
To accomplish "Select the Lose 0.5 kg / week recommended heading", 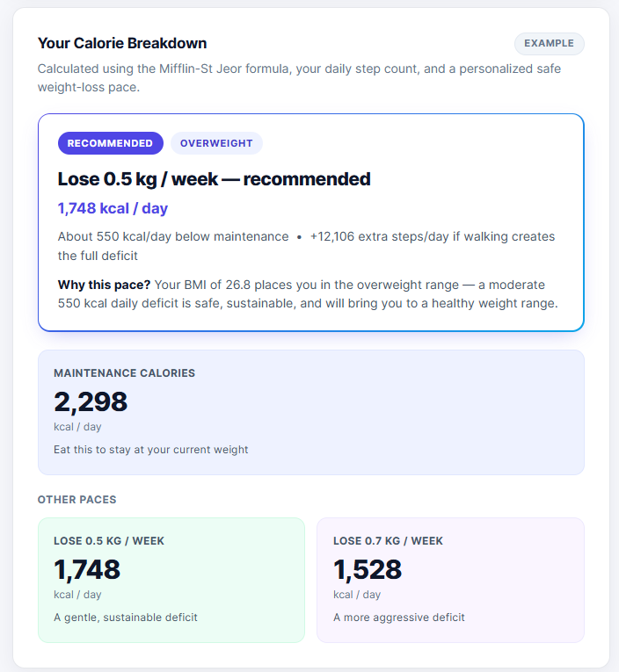I will (214, 179).
